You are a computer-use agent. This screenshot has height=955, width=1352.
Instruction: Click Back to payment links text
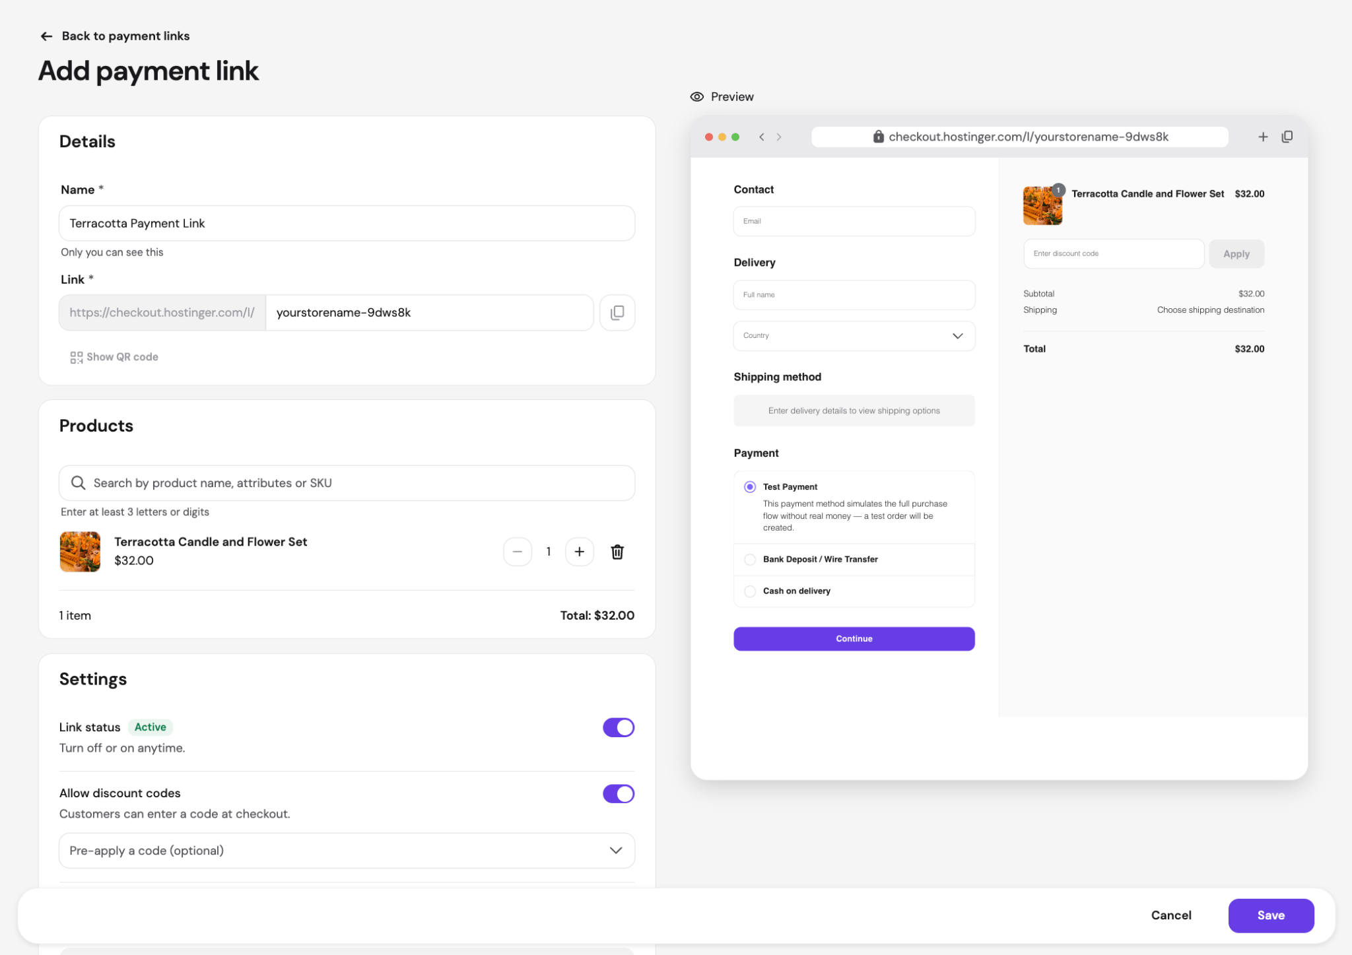point(125,36)
